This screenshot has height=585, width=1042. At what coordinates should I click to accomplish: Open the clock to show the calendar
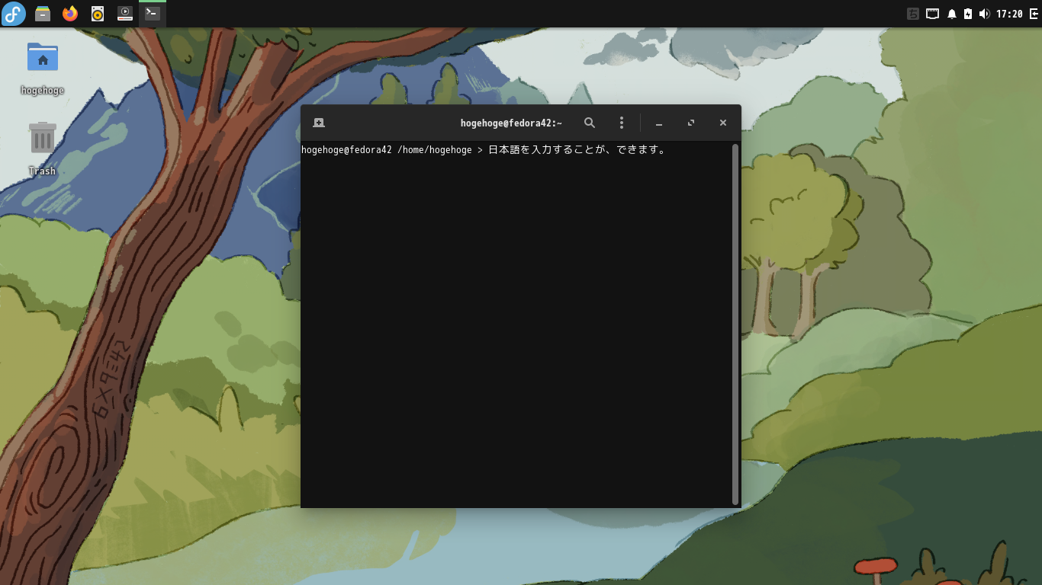pos(1010,13)
